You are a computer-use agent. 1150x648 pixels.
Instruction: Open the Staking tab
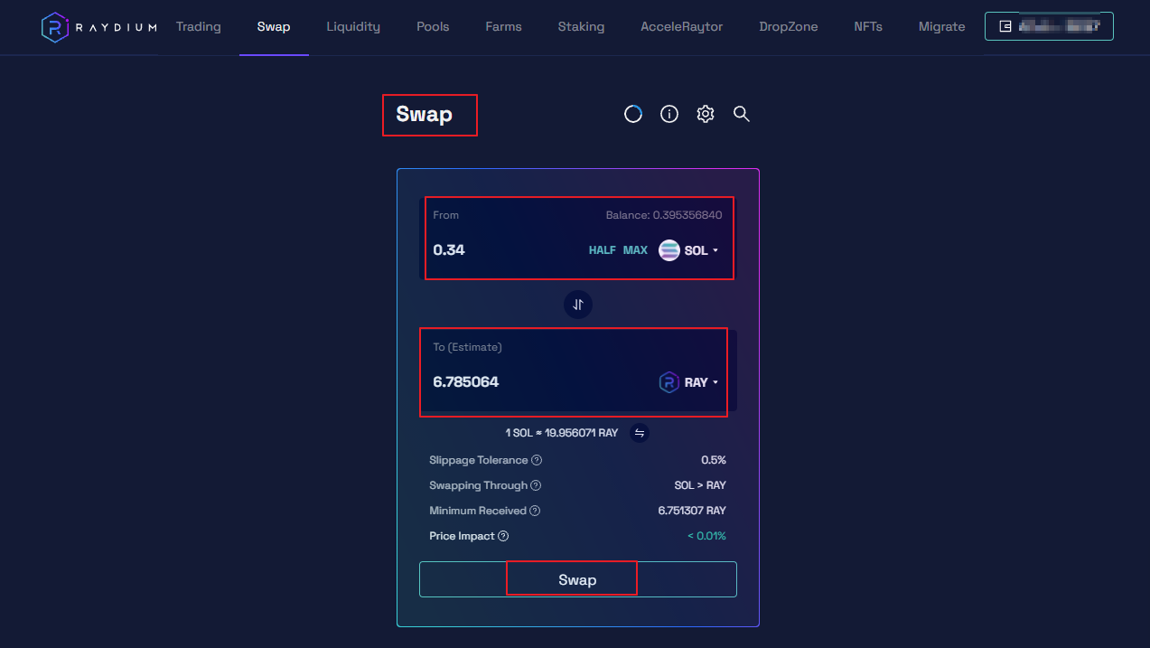[x=581, y=27]
